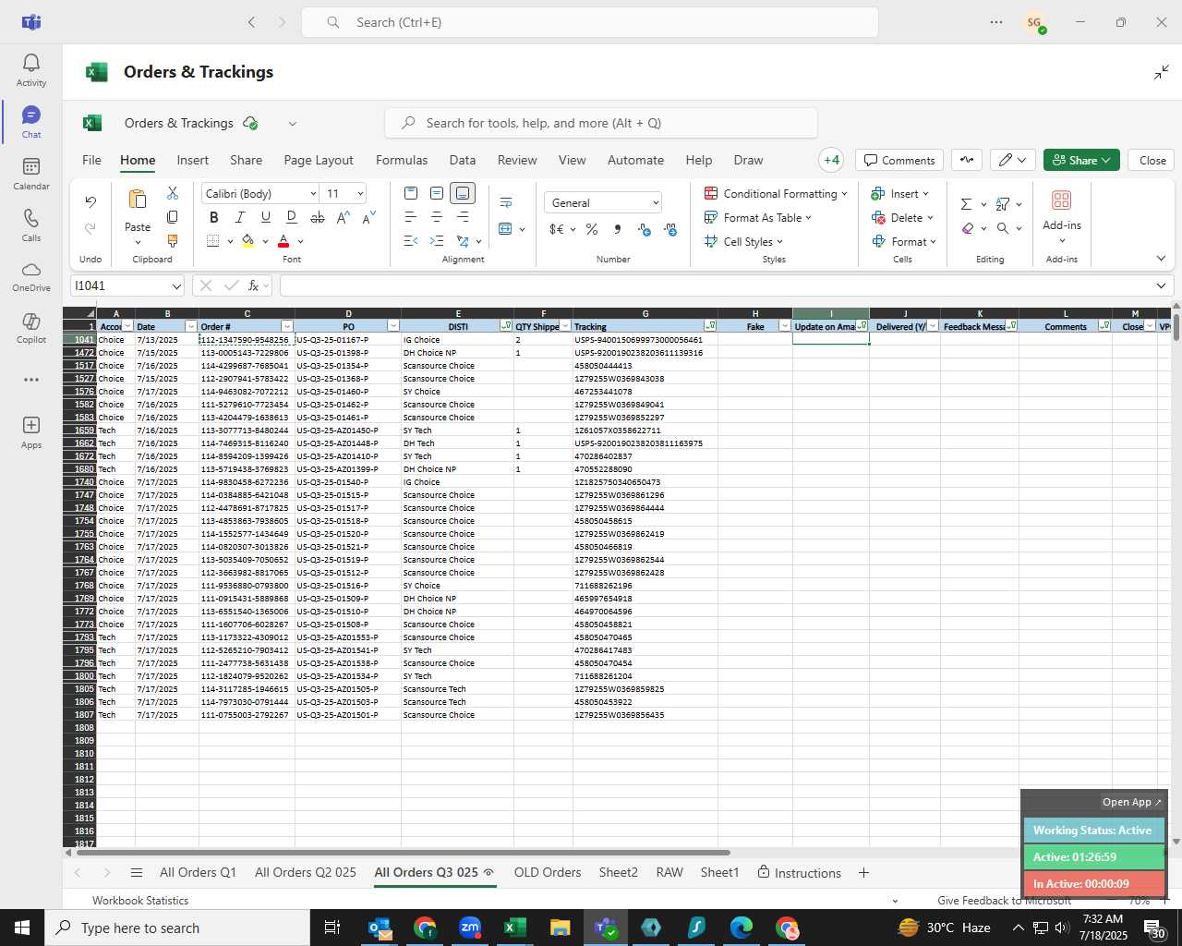
Task: Click the Cut scissors icon
Action: (x=172, y=193)
